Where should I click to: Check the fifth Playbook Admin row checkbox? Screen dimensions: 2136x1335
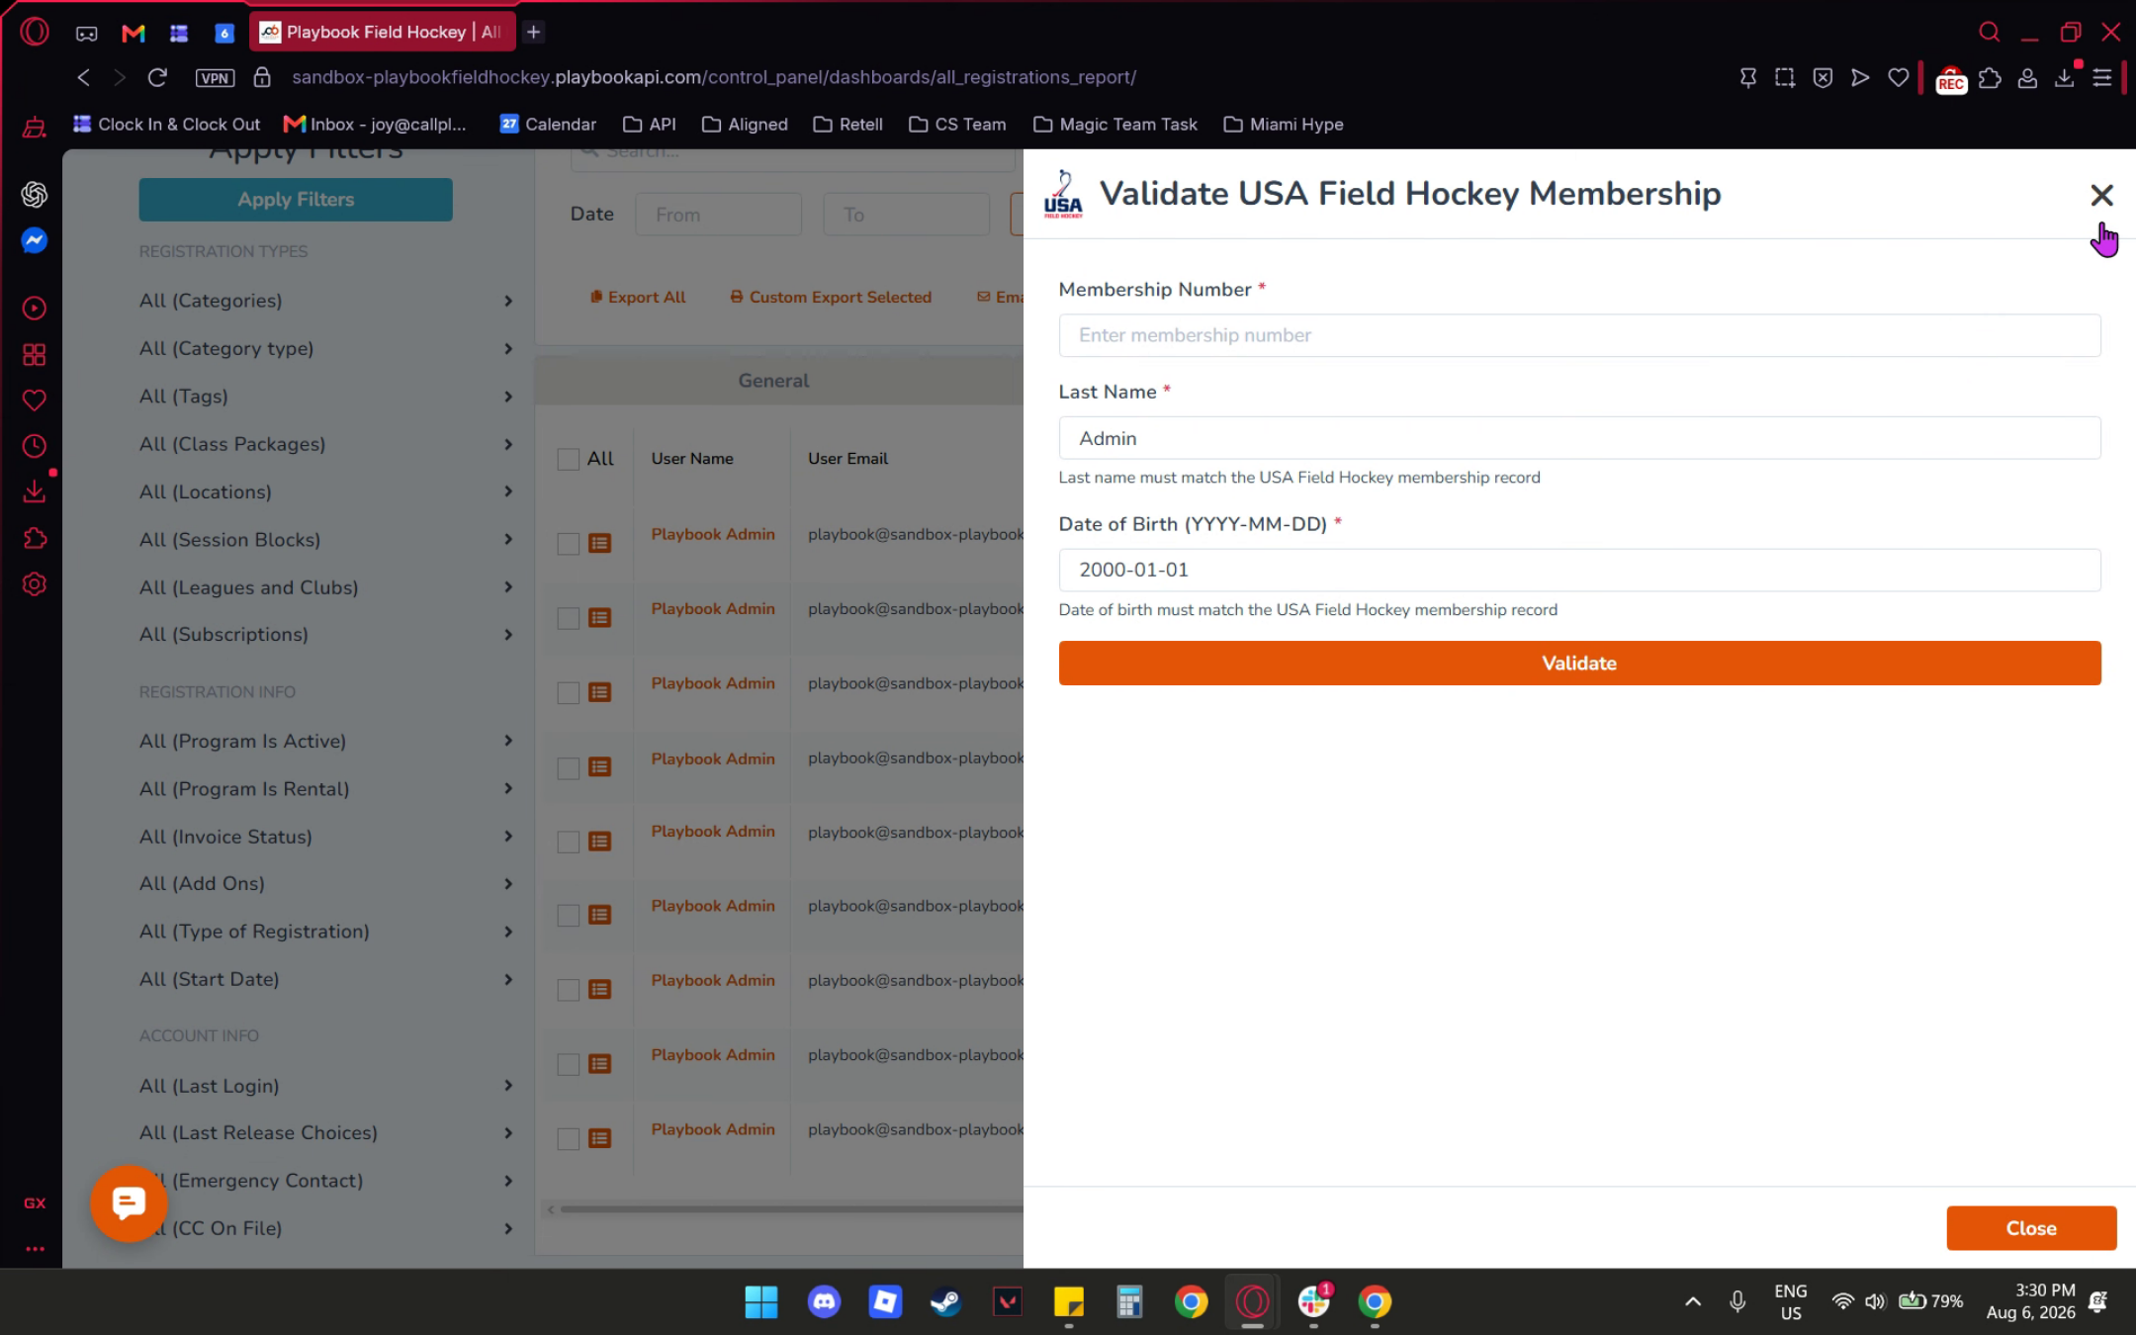569,842
